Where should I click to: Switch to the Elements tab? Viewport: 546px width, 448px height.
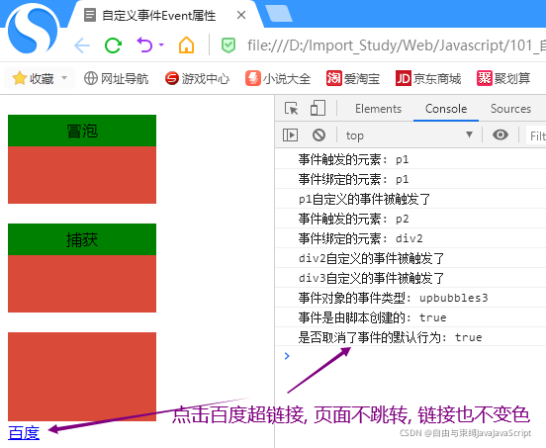point(378,109)
